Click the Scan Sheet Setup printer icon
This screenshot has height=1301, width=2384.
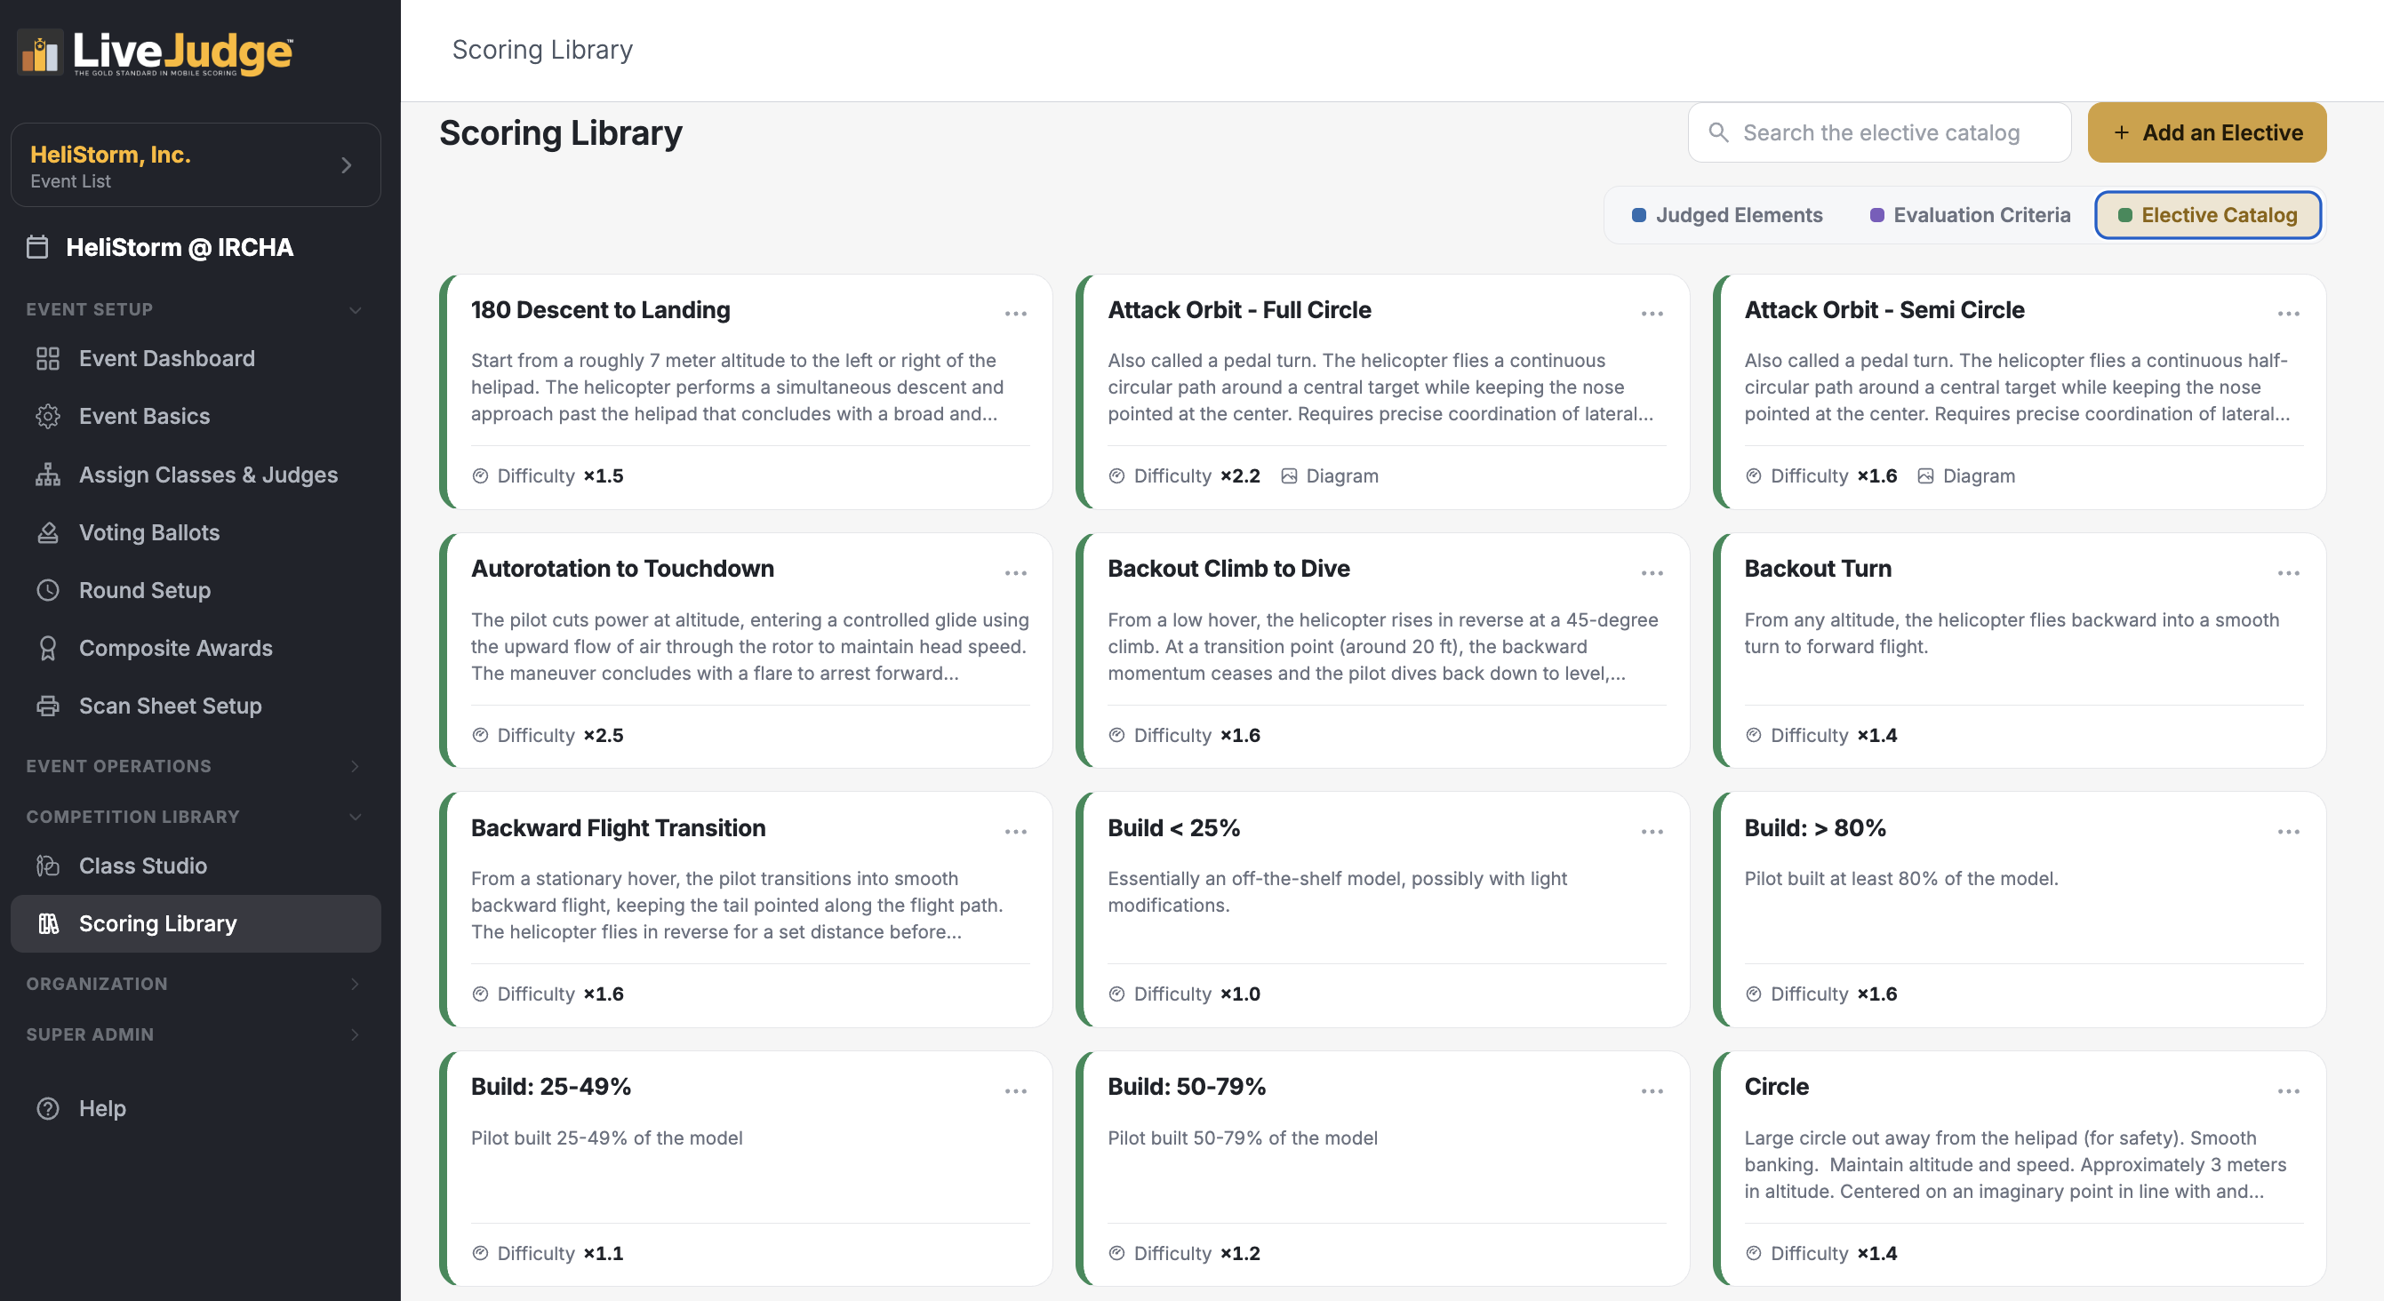(47, 706)
